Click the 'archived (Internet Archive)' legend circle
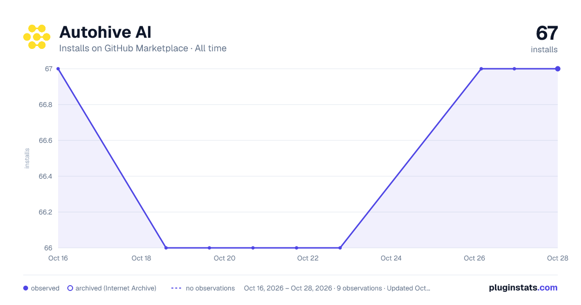The image size is (581, 305). pos(70,288)
